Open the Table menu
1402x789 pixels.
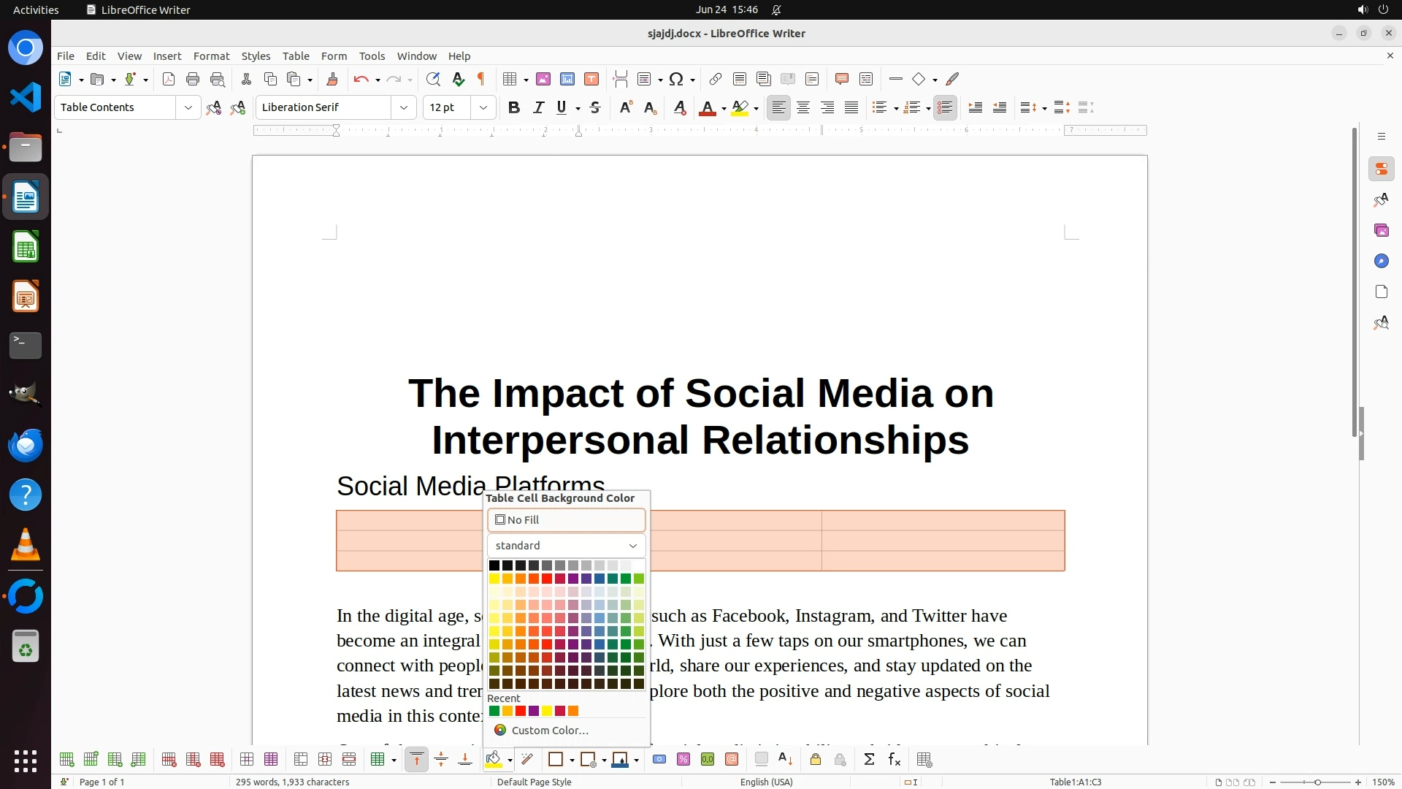[x=296, y=56]
